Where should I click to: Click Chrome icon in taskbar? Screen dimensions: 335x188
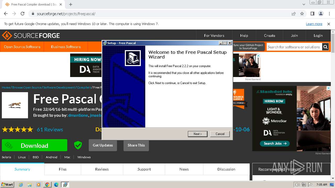[47, 185]
